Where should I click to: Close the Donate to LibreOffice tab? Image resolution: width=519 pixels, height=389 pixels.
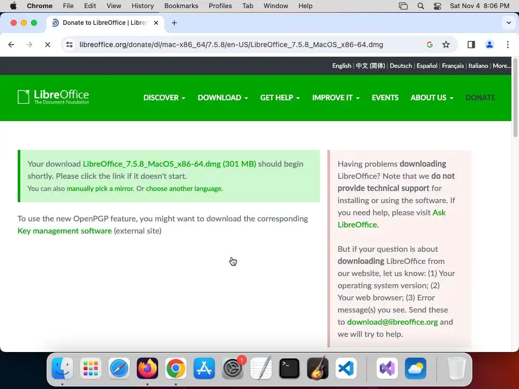pyautogui.click(x=156, y=23)
